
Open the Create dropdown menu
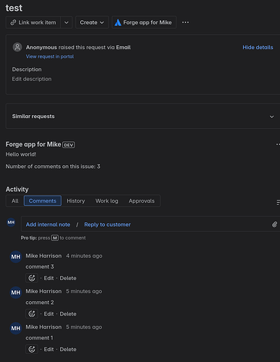pyautogui.click(x=92, y=22)
